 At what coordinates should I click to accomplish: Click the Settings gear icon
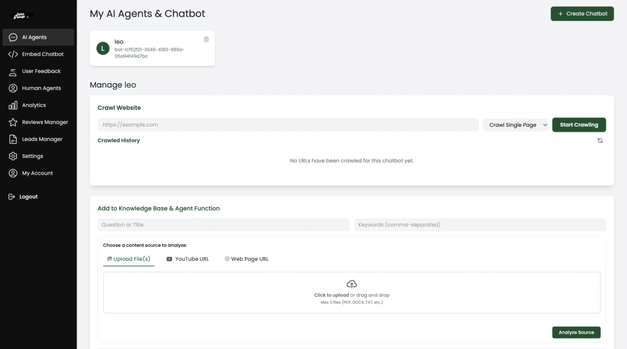coord(13,156)
